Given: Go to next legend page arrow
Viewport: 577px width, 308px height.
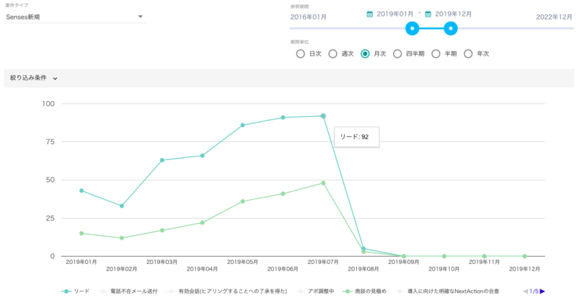Looking at the screenshot, I should [542, 291].
